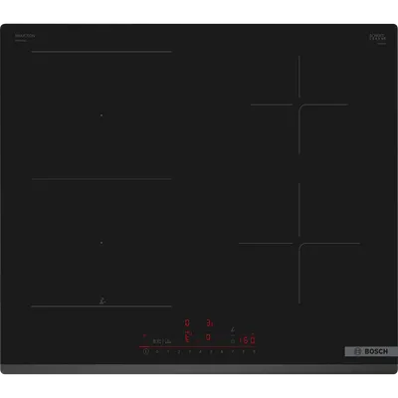
Task: Select the rear-left zone display showing 0
Action: (x=187, y=322)
